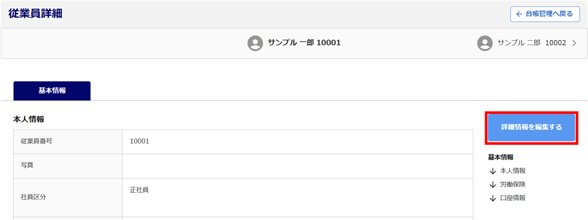Image resolution: width=588 pixels, height=220 pixels.
Task: Click the 写真 row label
Action: coord(68,166)
